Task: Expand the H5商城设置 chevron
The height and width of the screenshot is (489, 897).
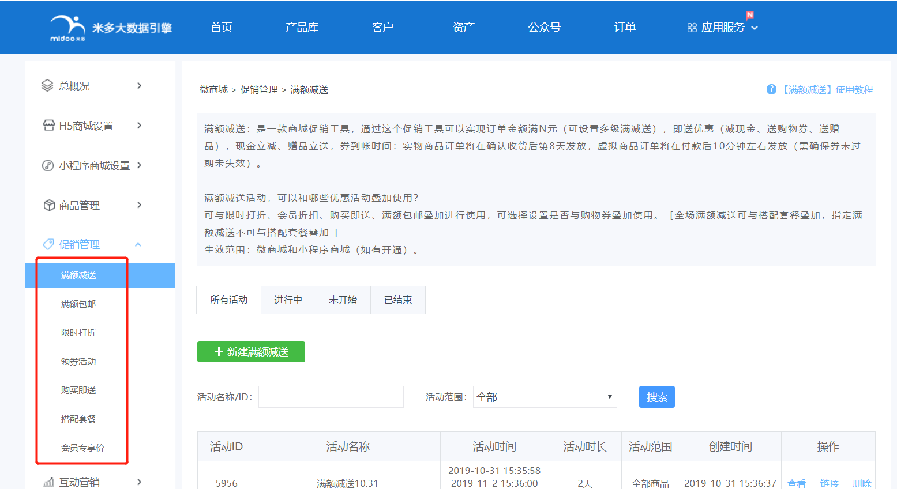Action: (139, 126)
